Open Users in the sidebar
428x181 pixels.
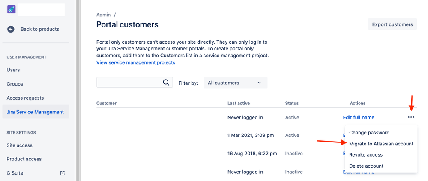pos(13,70)
